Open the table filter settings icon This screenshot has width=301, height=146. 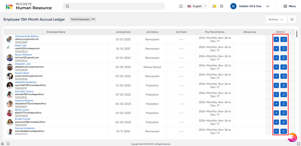292,19
